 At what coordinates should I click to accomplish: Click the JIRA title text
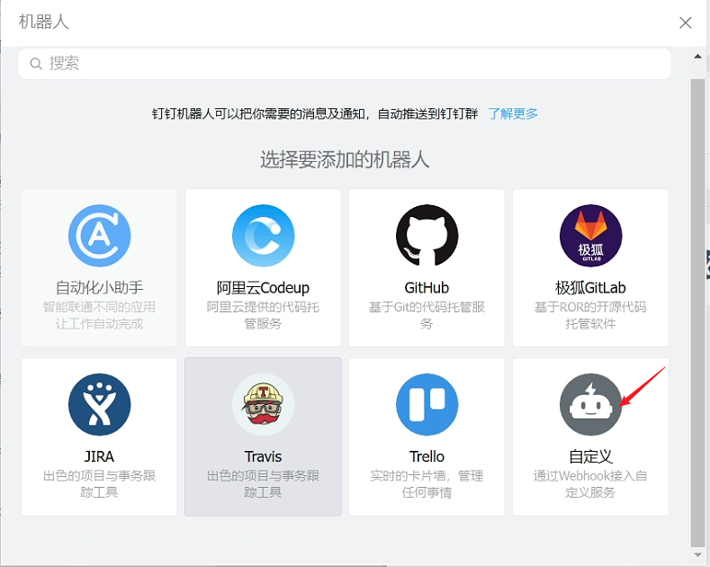pos(100,456)
